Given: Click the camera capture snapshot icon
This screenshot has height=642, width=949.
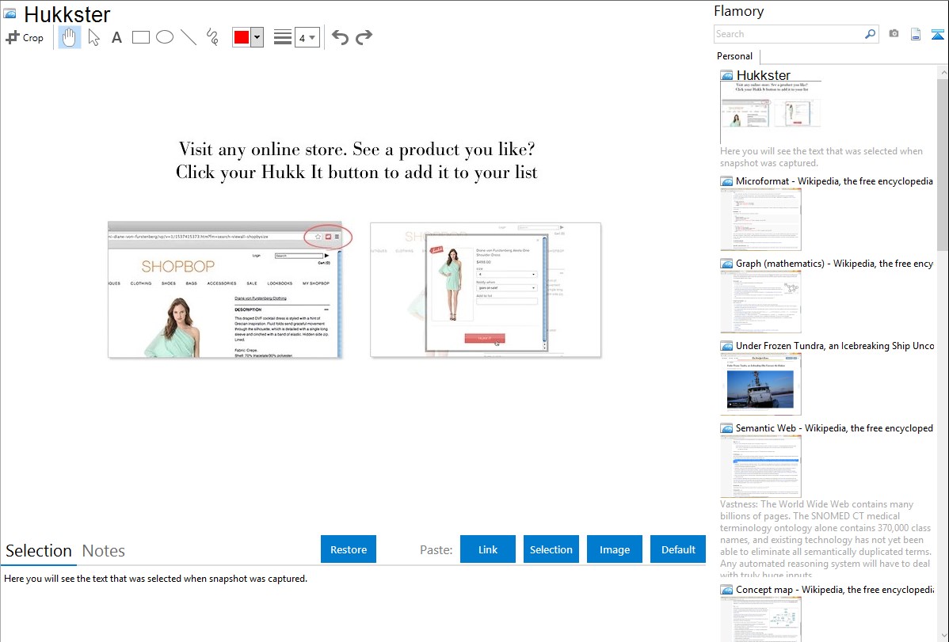Looking at the screenshot, I should [894, 34].
